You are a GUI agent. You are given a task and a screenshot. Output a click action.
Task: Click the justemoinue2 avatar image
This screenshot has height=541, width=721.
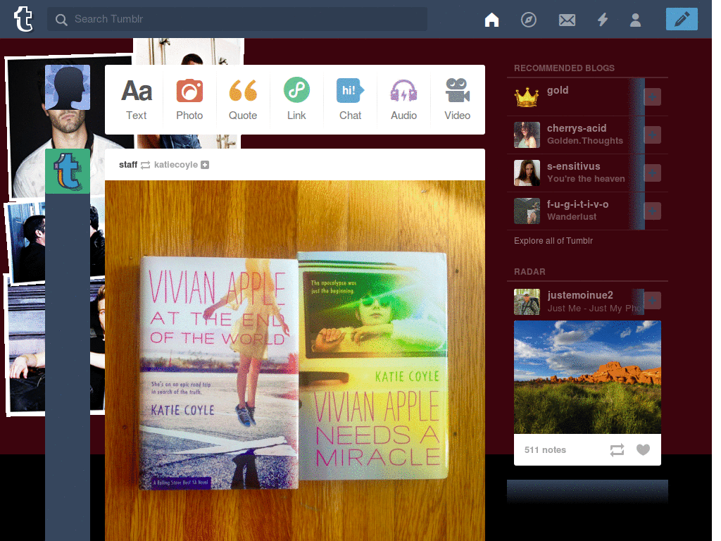point(527,301)
